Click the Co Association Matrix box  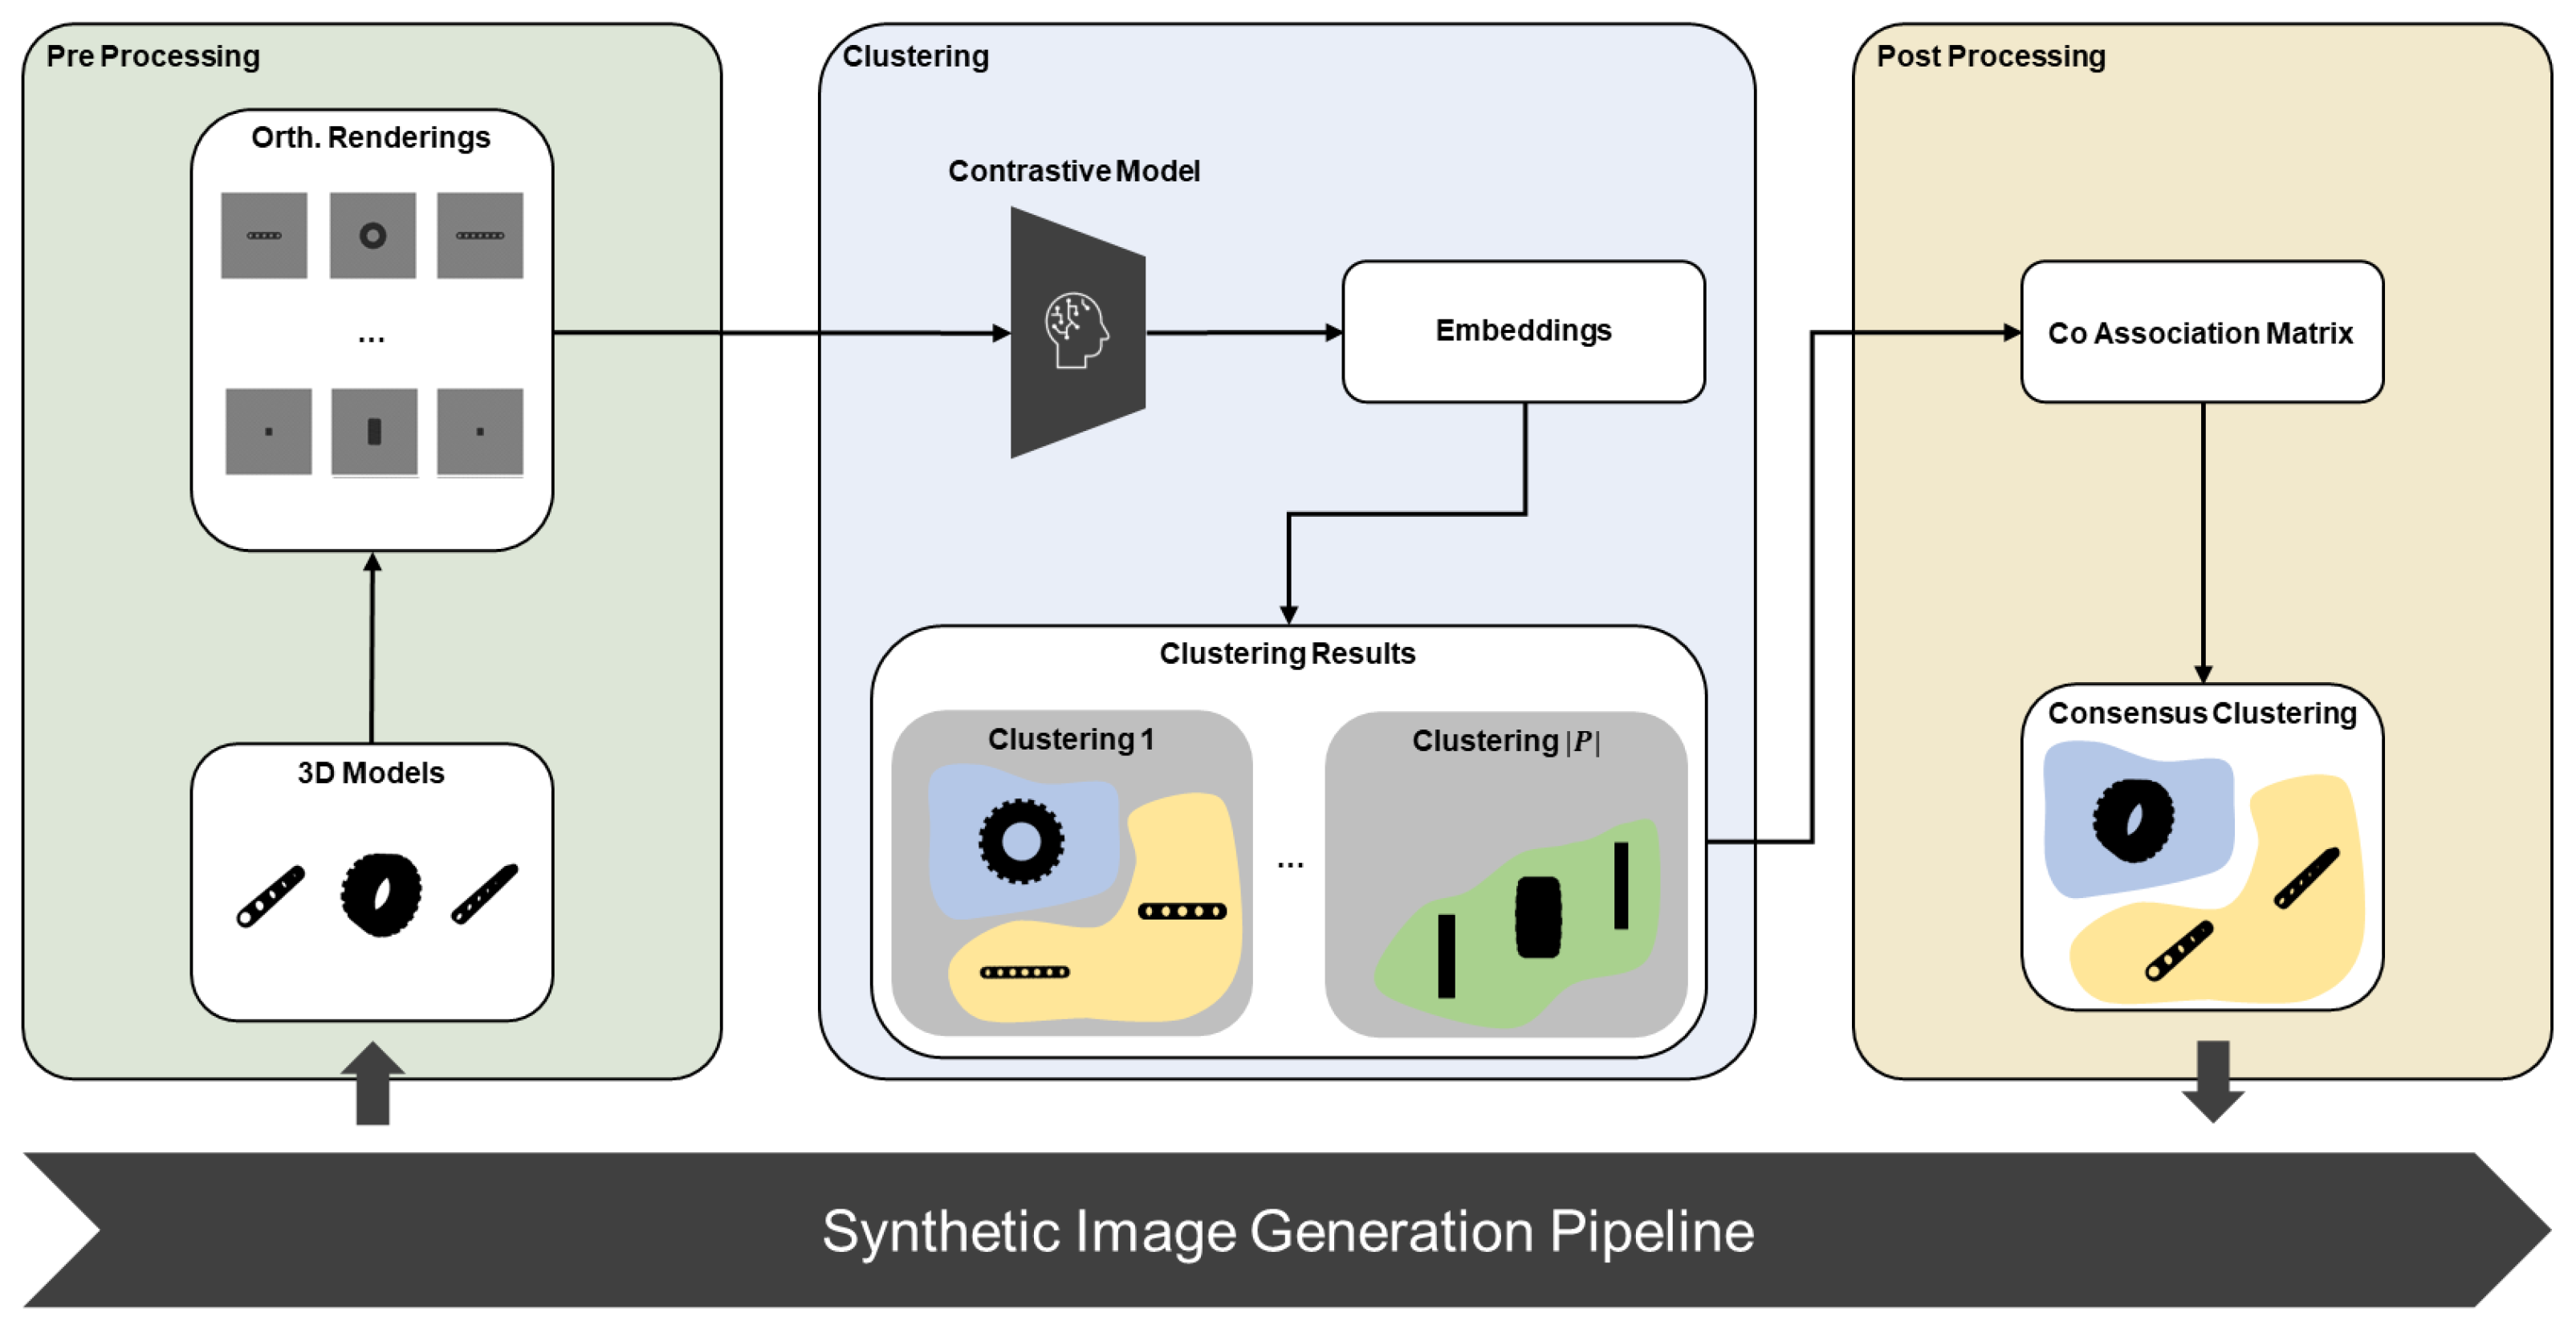point(2201,332)
